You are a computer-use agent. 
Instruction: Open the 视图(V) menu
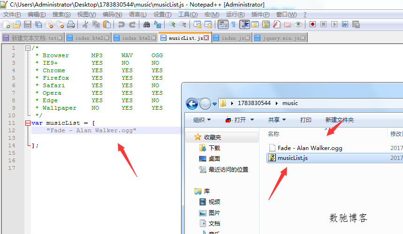pos(86,15)
